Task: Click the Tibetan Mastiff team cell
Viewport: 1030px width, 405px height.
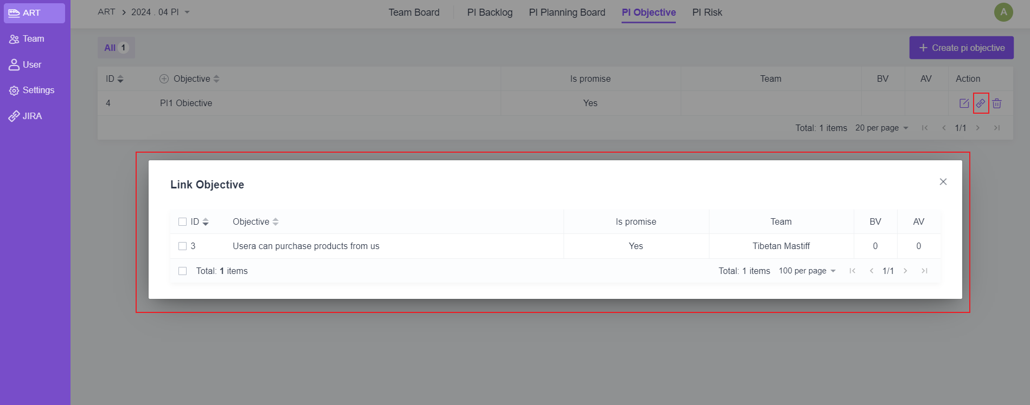Action: tap(781, 246)
